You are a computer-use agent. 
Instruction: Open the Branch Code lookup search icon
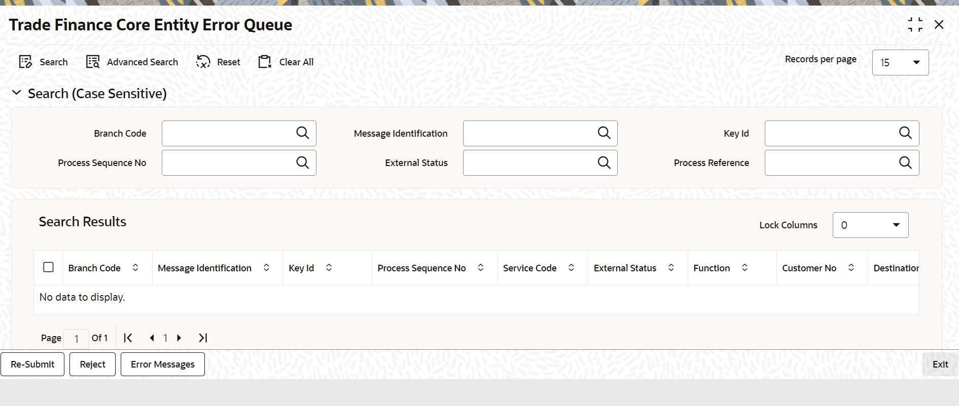(302, 133)
